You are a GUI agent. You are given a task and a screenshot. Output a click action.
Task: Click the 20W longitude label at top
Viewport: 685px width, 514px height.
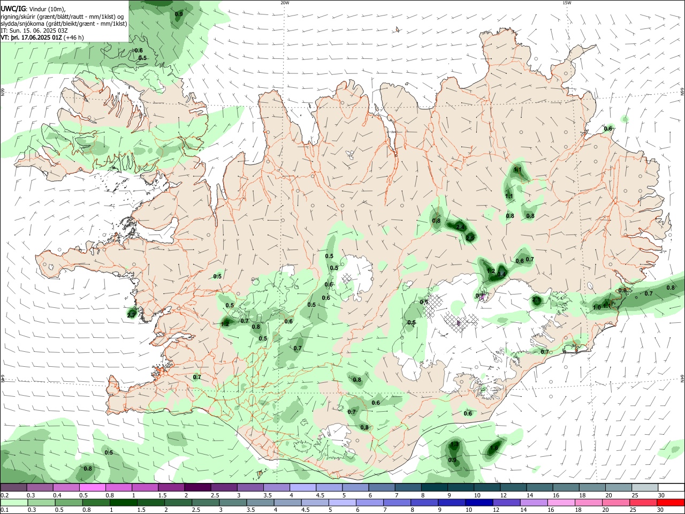[x=285, y=2]
